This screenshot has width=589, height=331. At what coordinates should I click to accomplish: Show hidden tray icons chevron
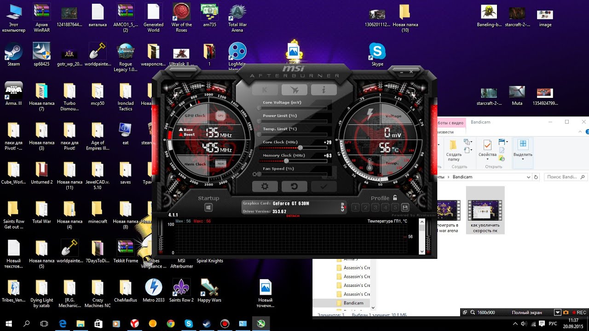(x=515, y=324)
